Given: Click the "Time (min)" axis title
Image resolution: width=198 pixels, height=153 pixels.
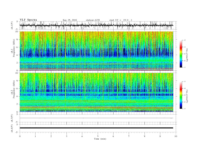Looking at the screenshot, I should [x=100, y=139].
